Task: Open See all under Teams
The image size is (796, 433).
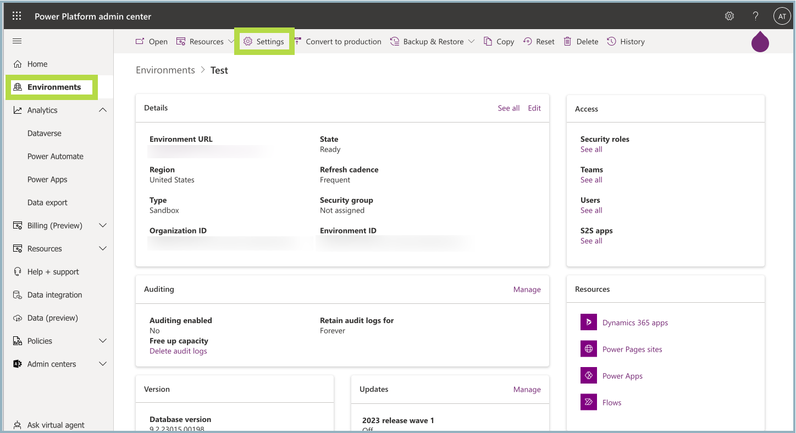Action: click(592, 180)
